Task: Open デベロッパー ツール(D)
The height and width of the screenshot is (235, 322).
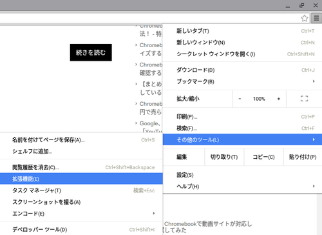Action: click(81, 229)
